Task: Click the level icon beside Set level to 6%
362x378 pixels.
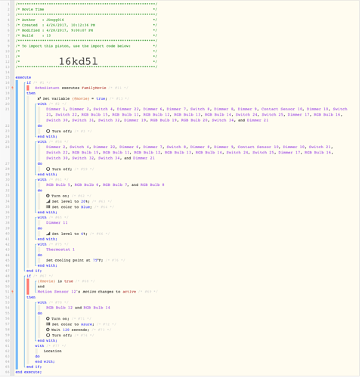Action: pos(48,234)
